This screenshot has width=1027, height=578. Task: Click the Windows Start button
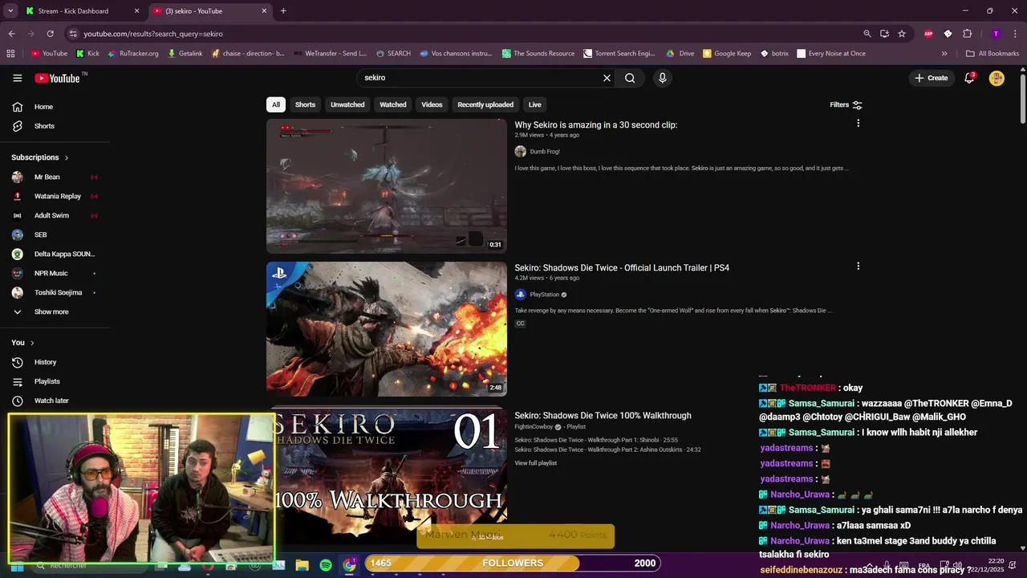pos(17,566)
